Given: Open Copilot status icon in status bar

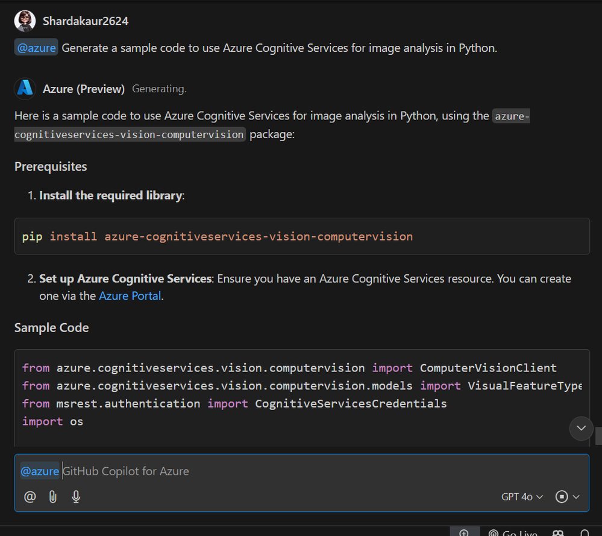Looking at the screenshot, I should (x=557, y=533).
